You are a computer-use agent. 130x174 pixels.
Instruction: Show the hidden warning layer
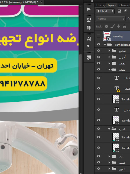99,36
